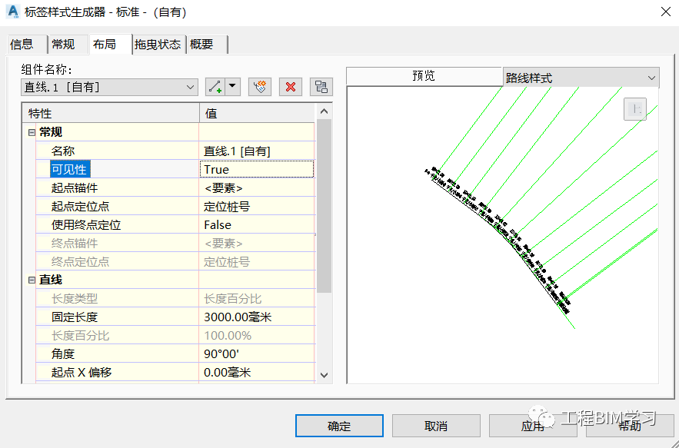This screenshot has width=679, height=448.
Task: Click the 角度 property label
Action: click(x=63, y=354)
